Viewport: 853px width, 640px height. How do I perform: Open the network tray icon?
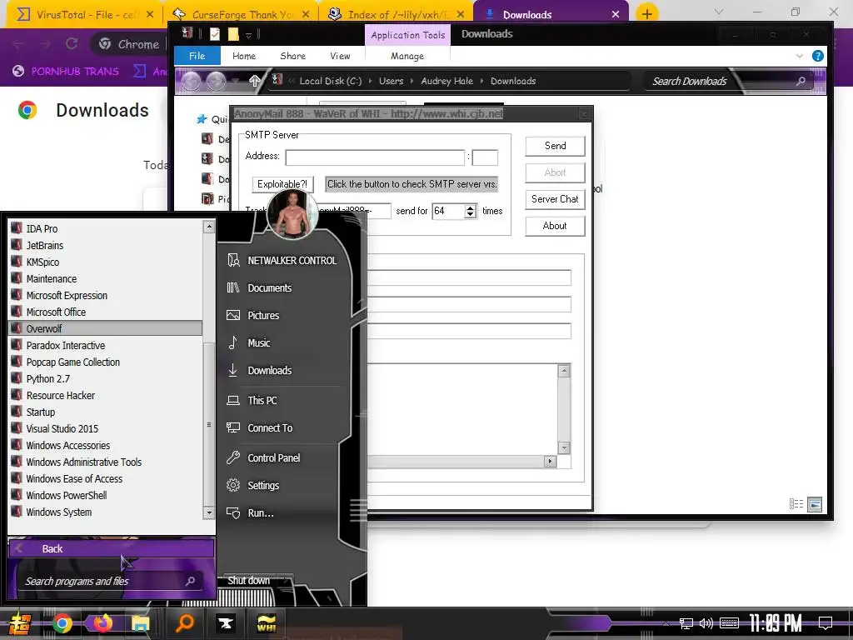pyautogui.click(x=686, y=623)
